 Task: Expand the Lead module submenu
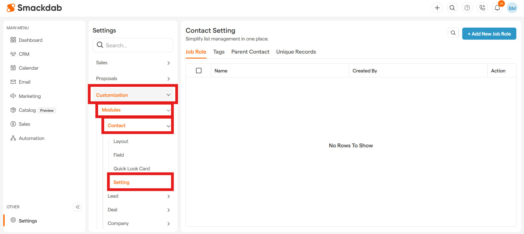[x=168, y=196]
